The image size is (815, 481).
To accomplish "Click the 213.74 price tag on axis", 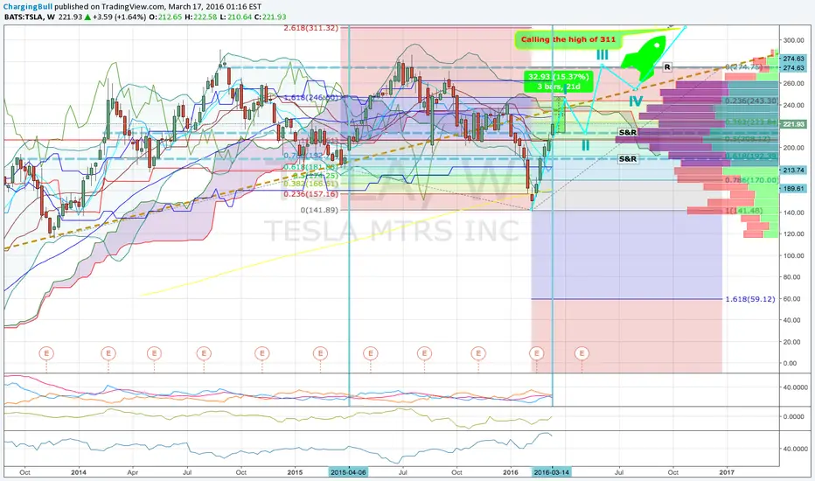I will pos(793,170).
